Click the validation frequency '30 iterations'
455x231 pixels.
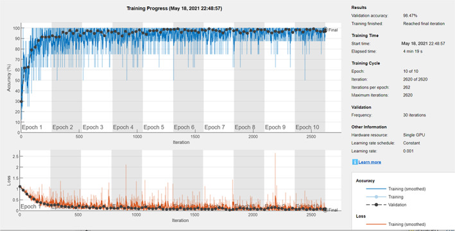415,115
